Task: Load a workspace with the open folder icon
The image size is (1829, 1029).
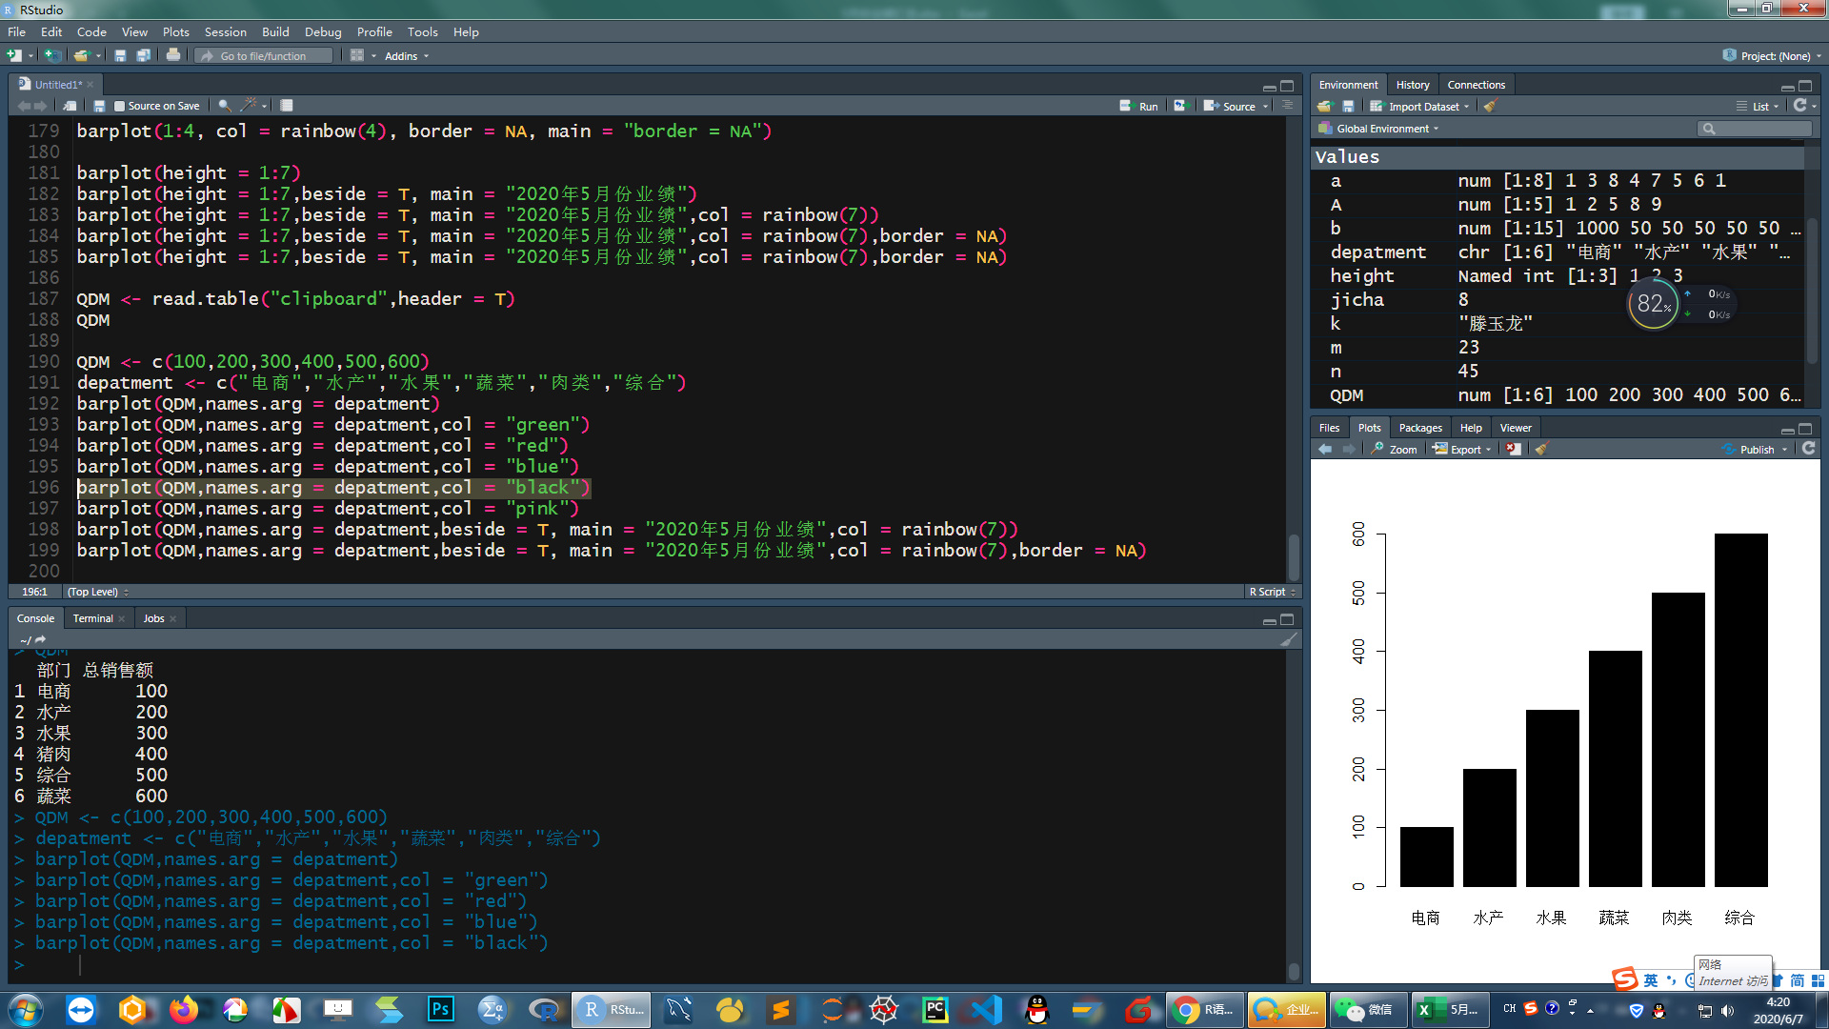Action: 1324,107
